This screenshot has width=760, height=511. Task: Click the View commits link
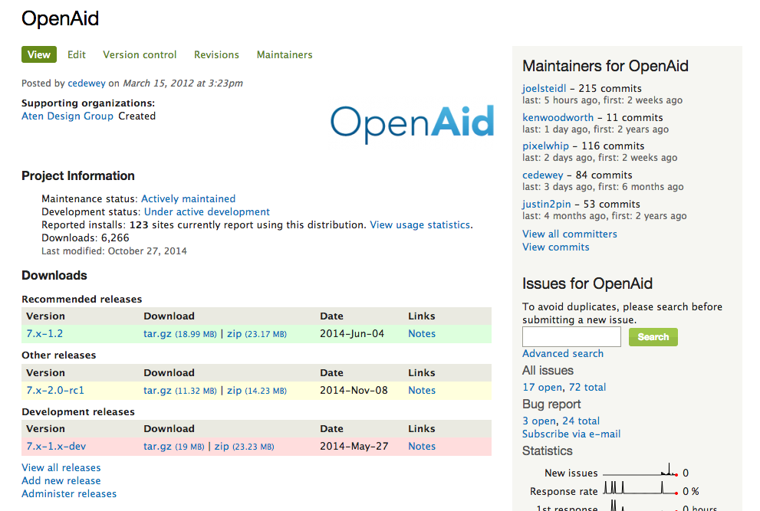[555, 247]
